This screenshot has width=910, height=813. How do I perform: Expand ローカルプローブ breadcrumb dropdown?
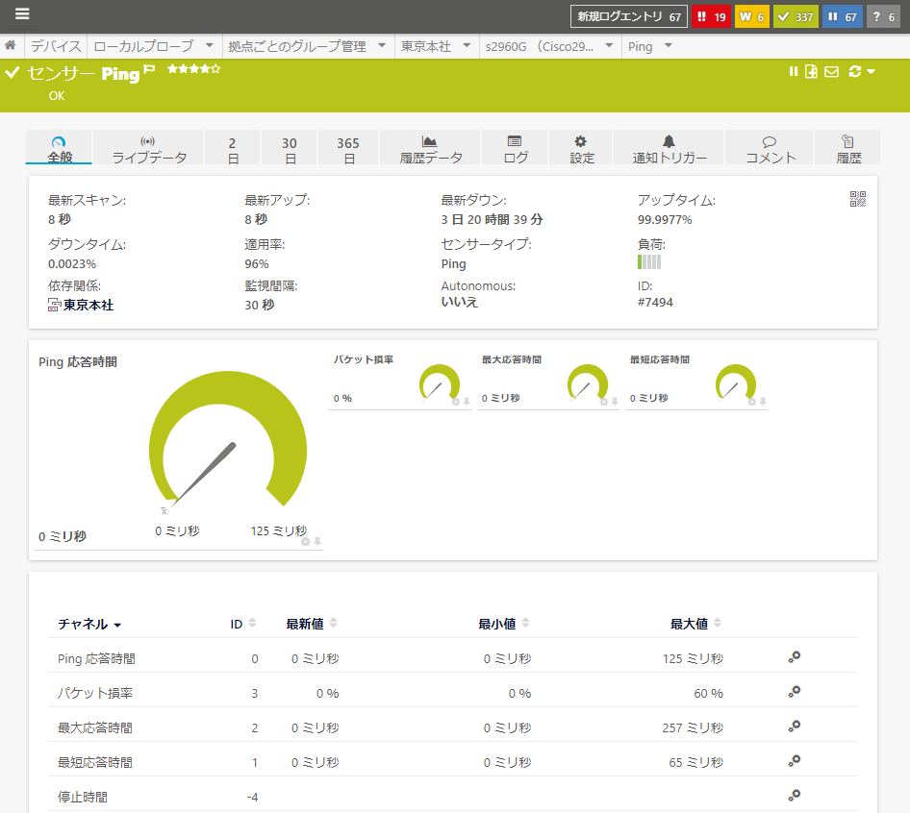(210, 44)
